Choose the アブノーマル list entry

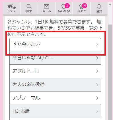coord(55,98)
